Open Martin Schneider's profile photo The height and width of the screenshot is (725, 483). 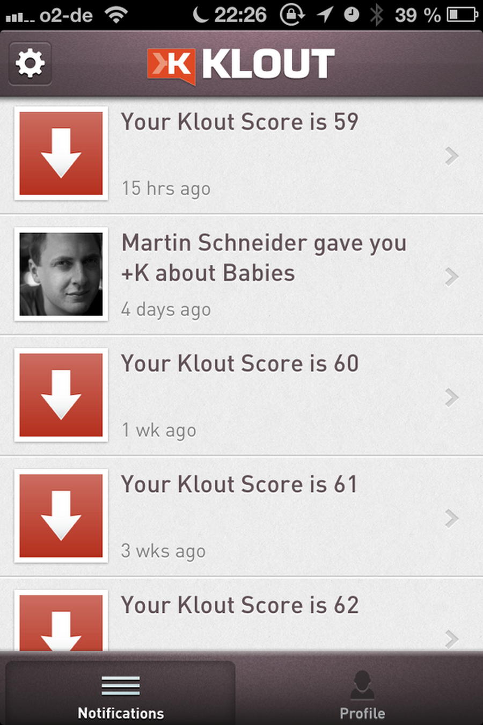pyautogui.click(x=61, y=274)
